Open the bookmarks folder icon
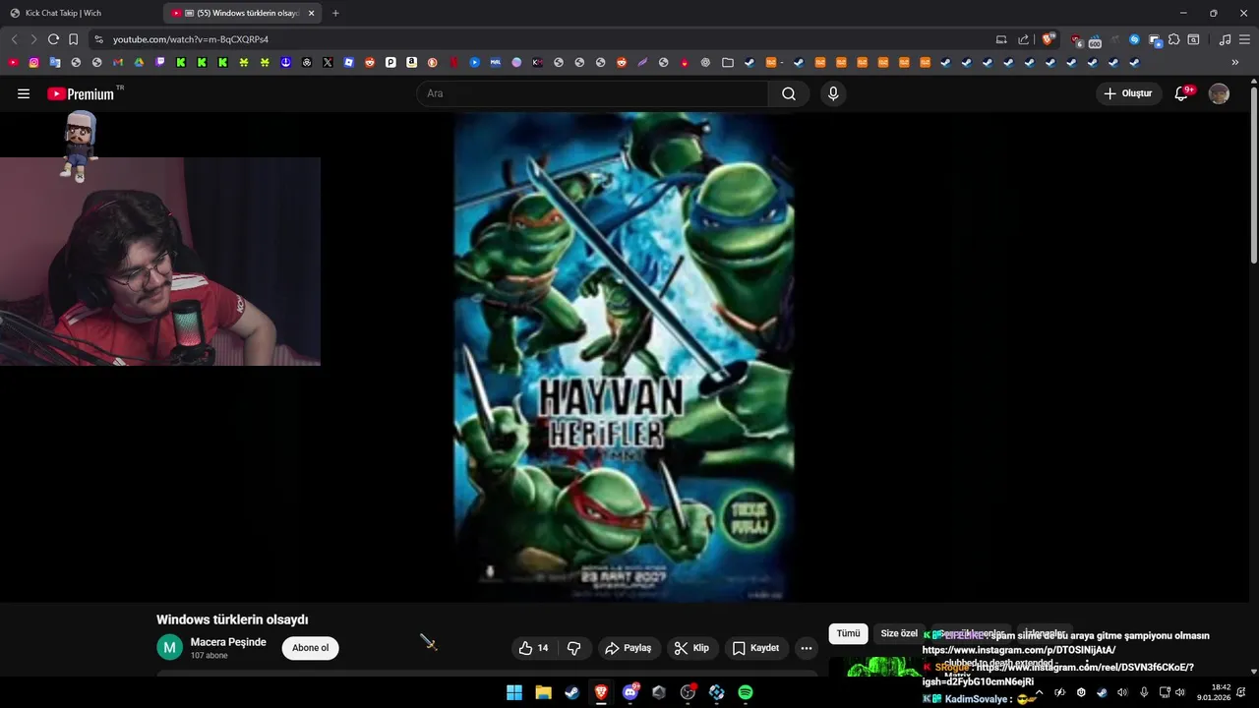Image resolution: width=1259 pixels, height=708 pixels. point(728,62)
